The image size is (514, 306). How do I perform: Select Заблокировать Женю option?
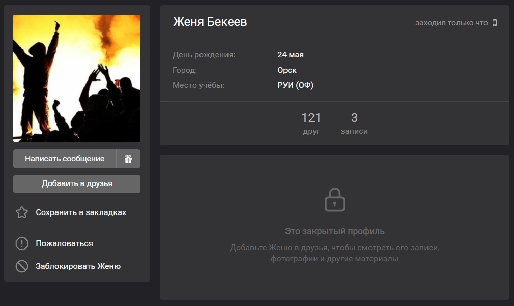pos(78,266)
